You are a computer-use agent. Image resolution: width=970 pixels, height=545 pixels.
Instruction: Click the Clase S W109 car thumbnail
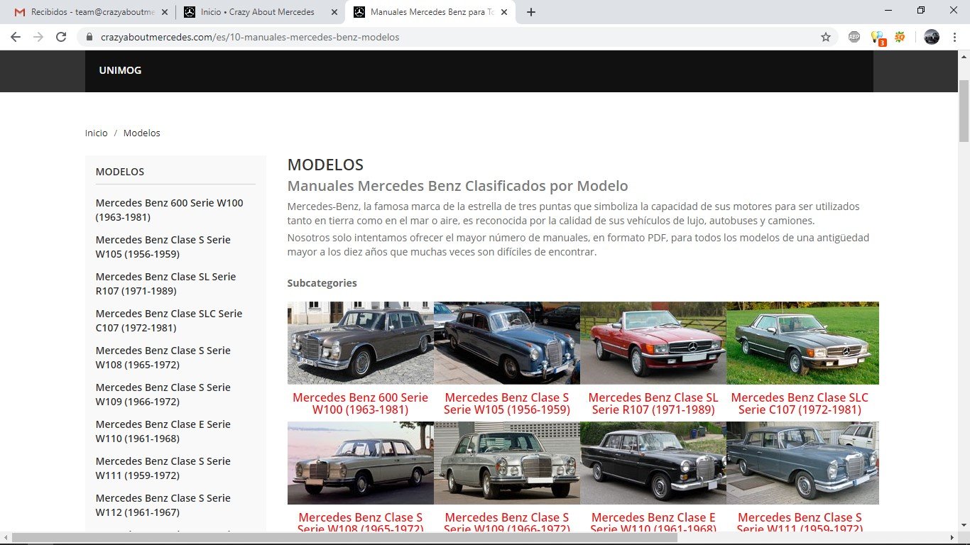tap(507, 463)
